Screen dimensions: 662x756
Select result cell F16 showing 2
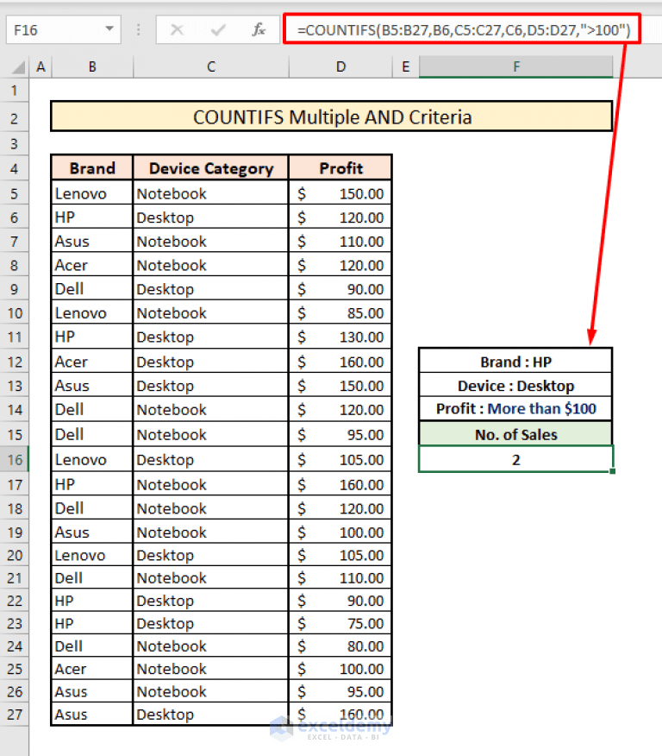click(515, 459)
